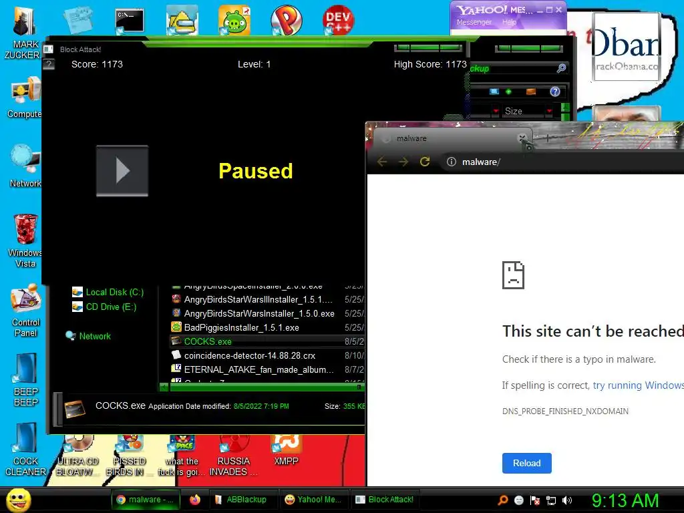The width and height of the screenshot is (684, 513).
Task: Open Messenger menu in Yahoo Messenger
Action: coord(474,22)
